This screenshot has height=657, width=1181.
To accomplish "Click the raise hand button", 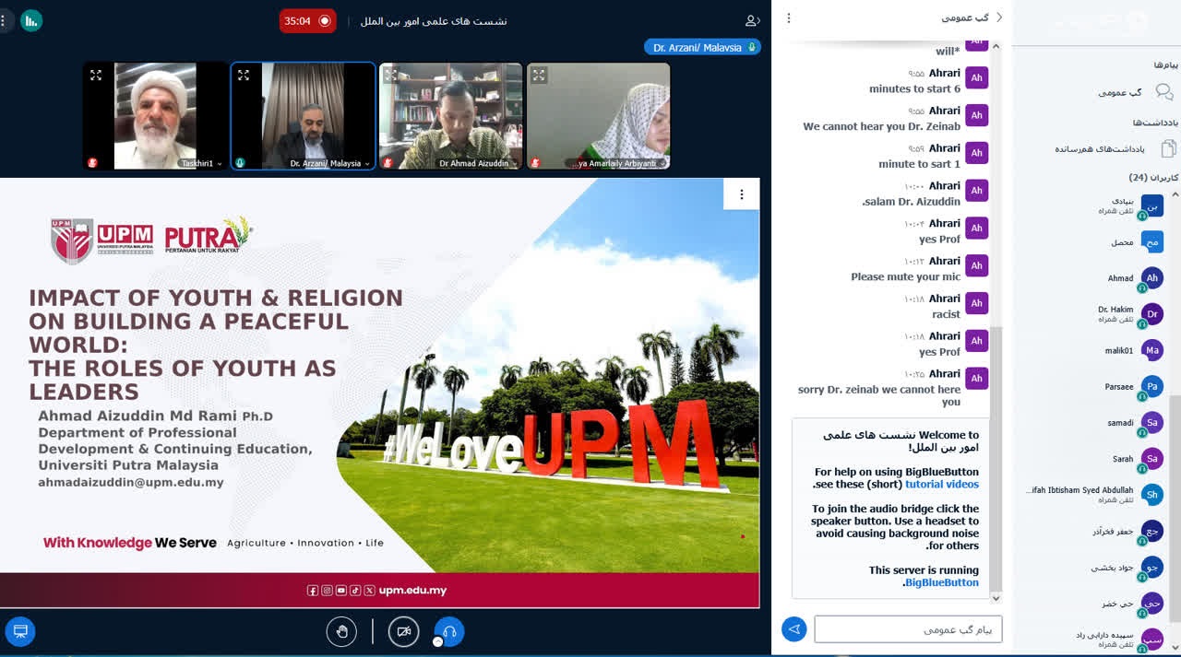I will click(x=341, y=631).
